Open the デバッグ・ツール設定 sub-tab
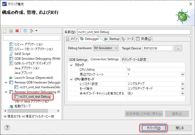Screen dimensions: 195x135 point(134,60)
